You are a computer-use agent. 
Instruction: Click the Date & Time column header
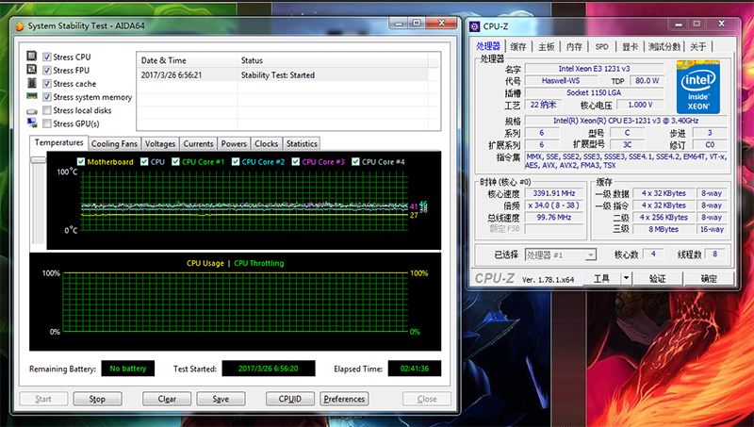pos(187,60)
